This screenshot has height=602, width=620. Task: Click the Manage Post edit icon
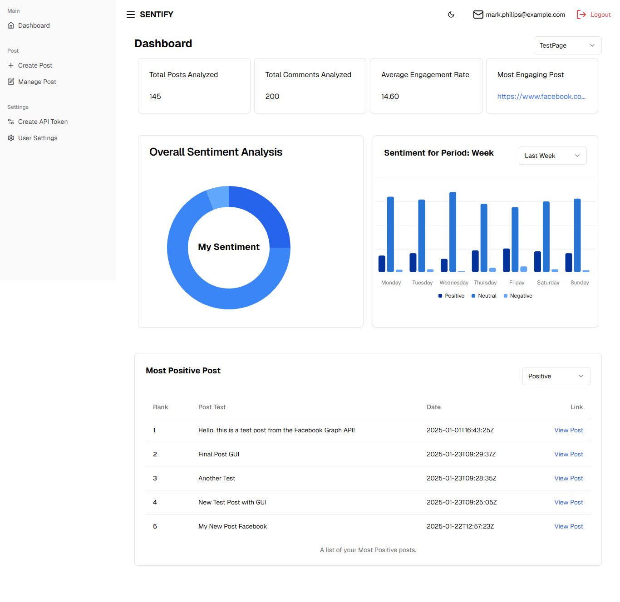point(11,82)
